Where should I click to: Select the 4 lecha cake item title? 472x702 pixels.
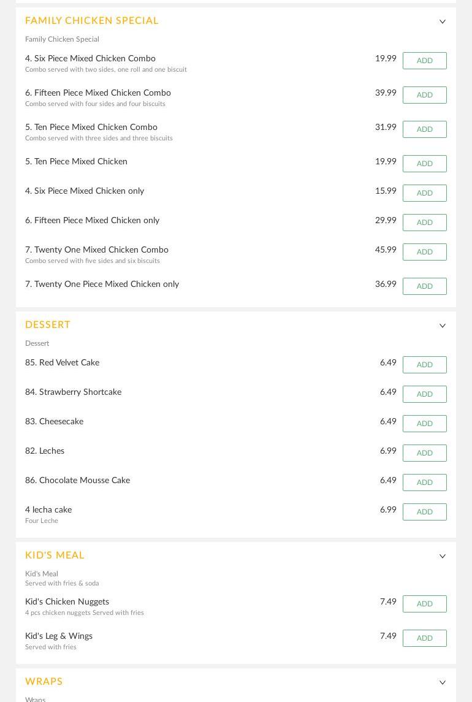click(x=48, y=510)
